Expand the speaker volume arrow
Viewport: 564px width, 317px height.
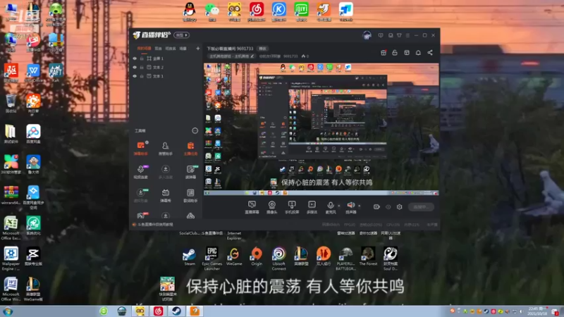click(359, 206)
